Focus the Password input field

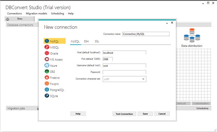click(124, 72)
